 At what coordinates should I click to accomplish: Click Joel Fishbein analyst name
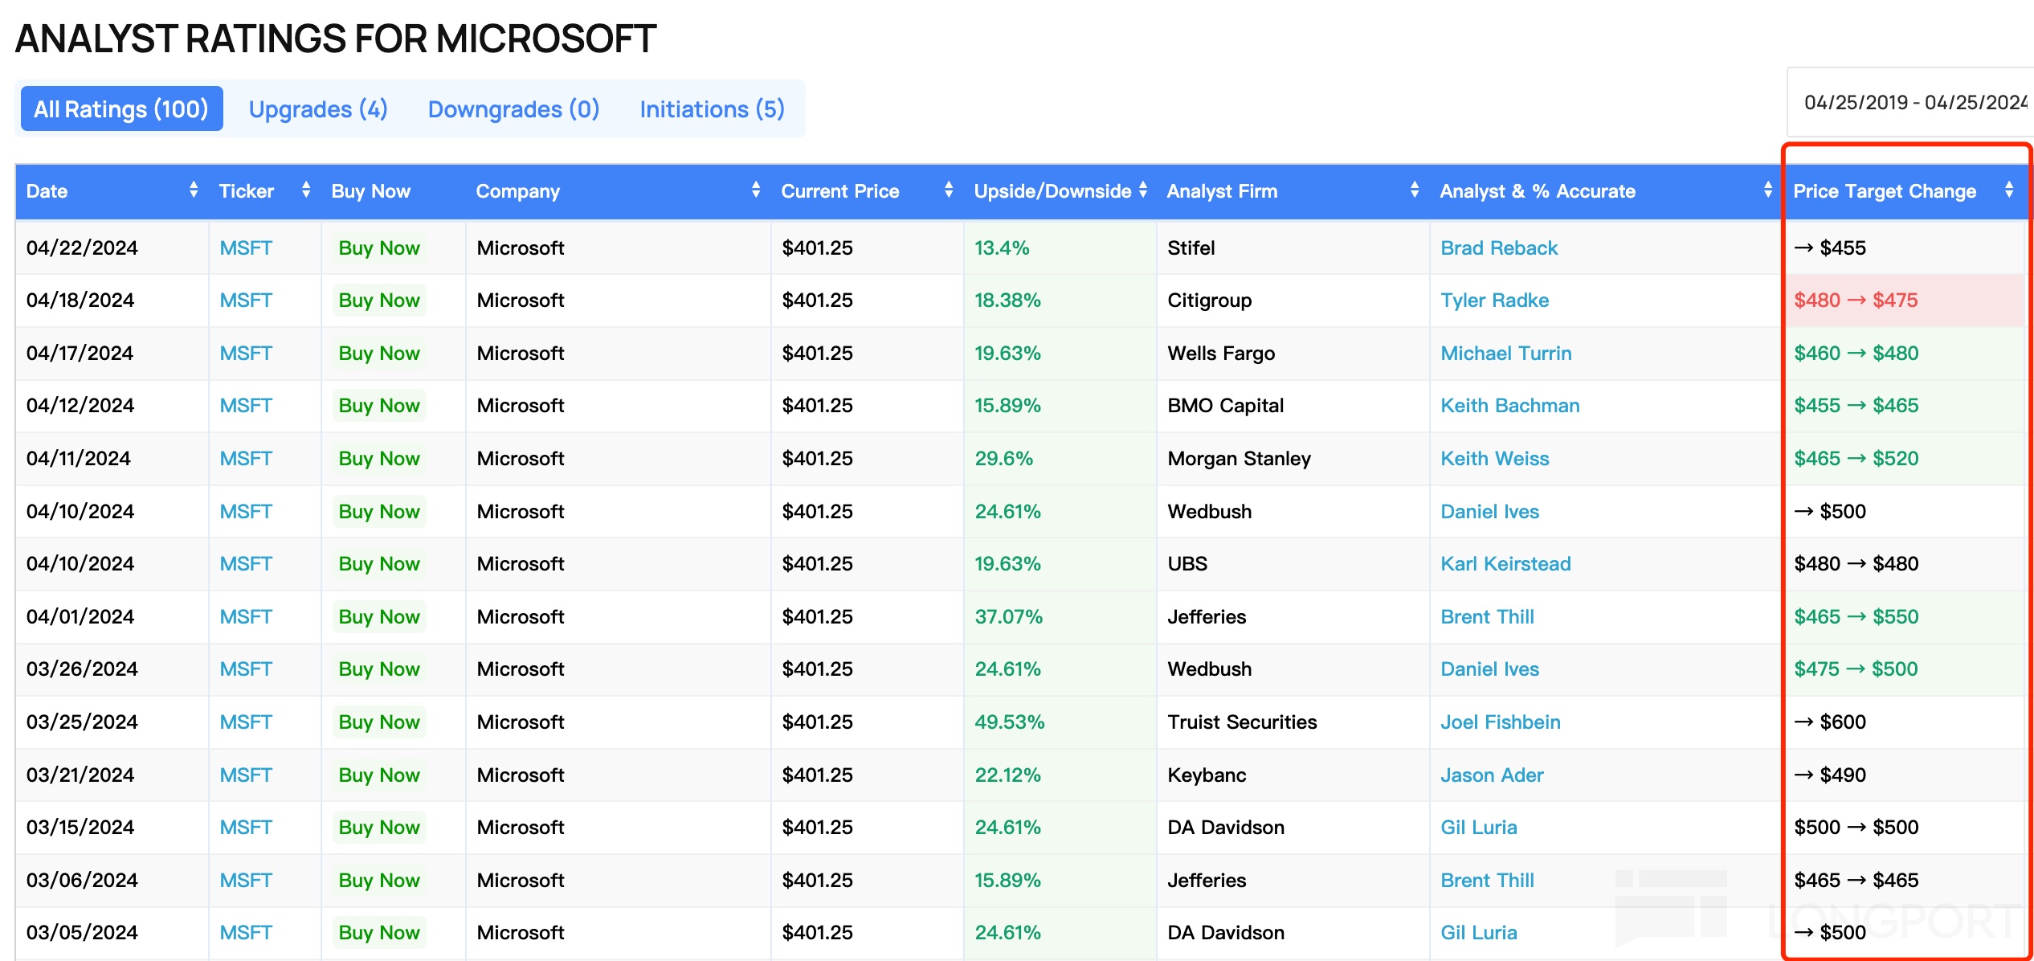[1500, 722]
